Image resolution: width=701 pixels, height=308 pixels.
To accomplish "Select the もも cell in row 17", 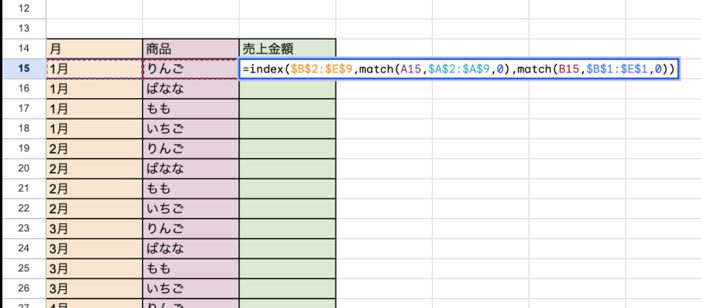I will point(191,109).
